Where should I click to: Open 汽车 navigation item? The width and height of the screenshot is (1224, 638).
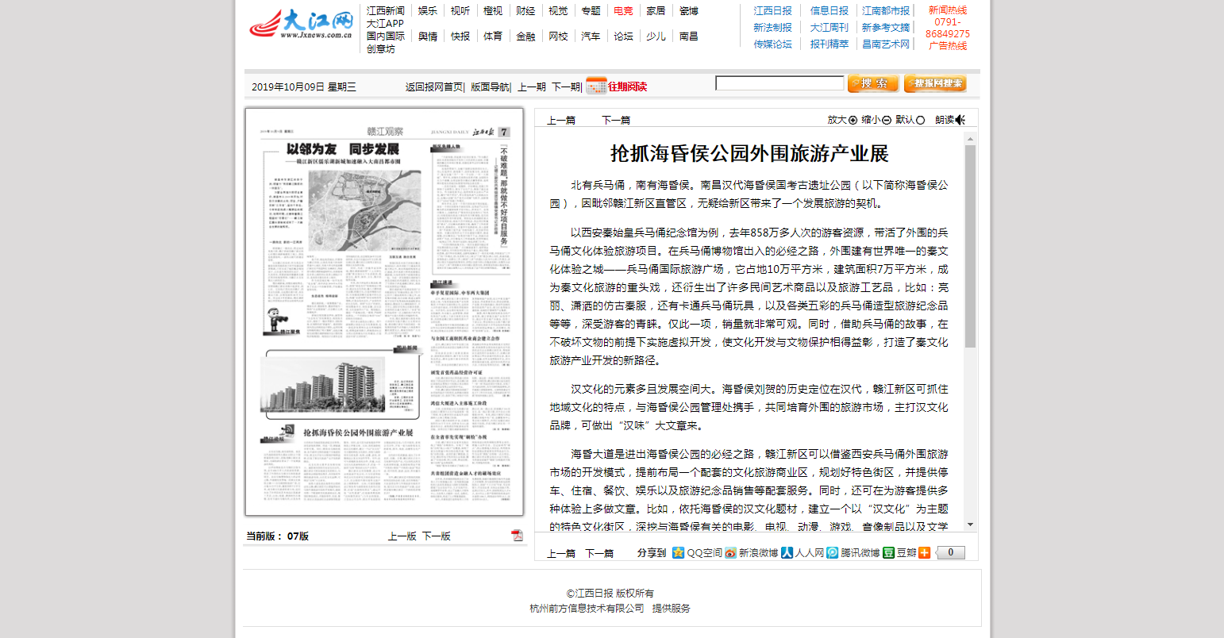[591, 37]
